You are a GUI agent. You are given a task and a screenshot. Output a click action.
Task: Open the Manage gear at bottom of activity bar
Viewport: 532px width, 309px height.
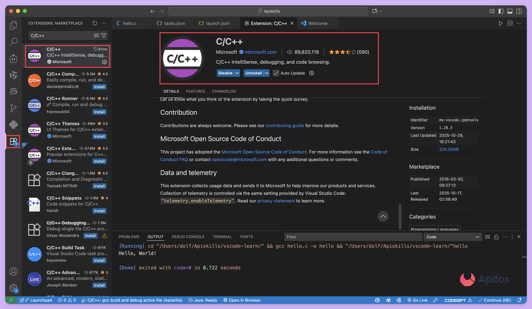tap(13, 288)
